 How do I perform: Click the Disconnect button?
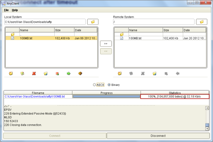[158, 136]
